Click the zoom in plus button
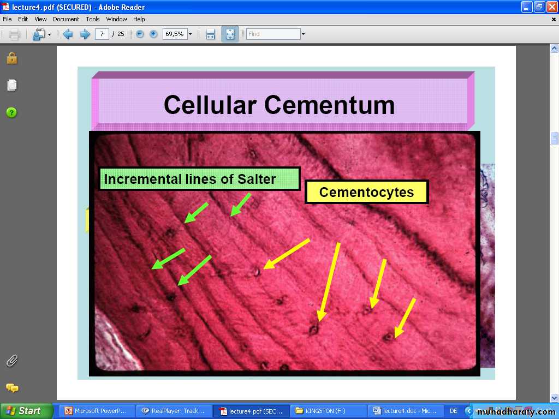Image resolution: width=559 pixels, height=419 pixels. coord(153,34)
